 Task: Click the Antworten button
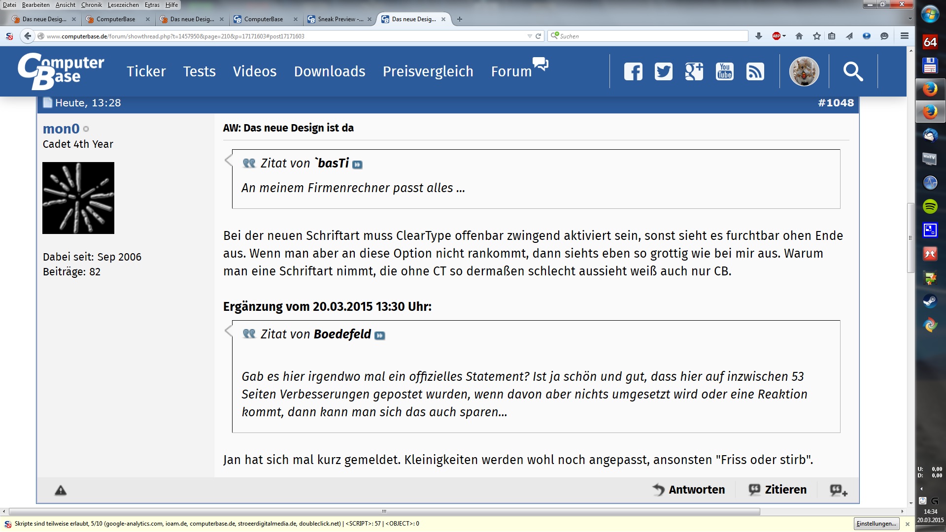689,490
